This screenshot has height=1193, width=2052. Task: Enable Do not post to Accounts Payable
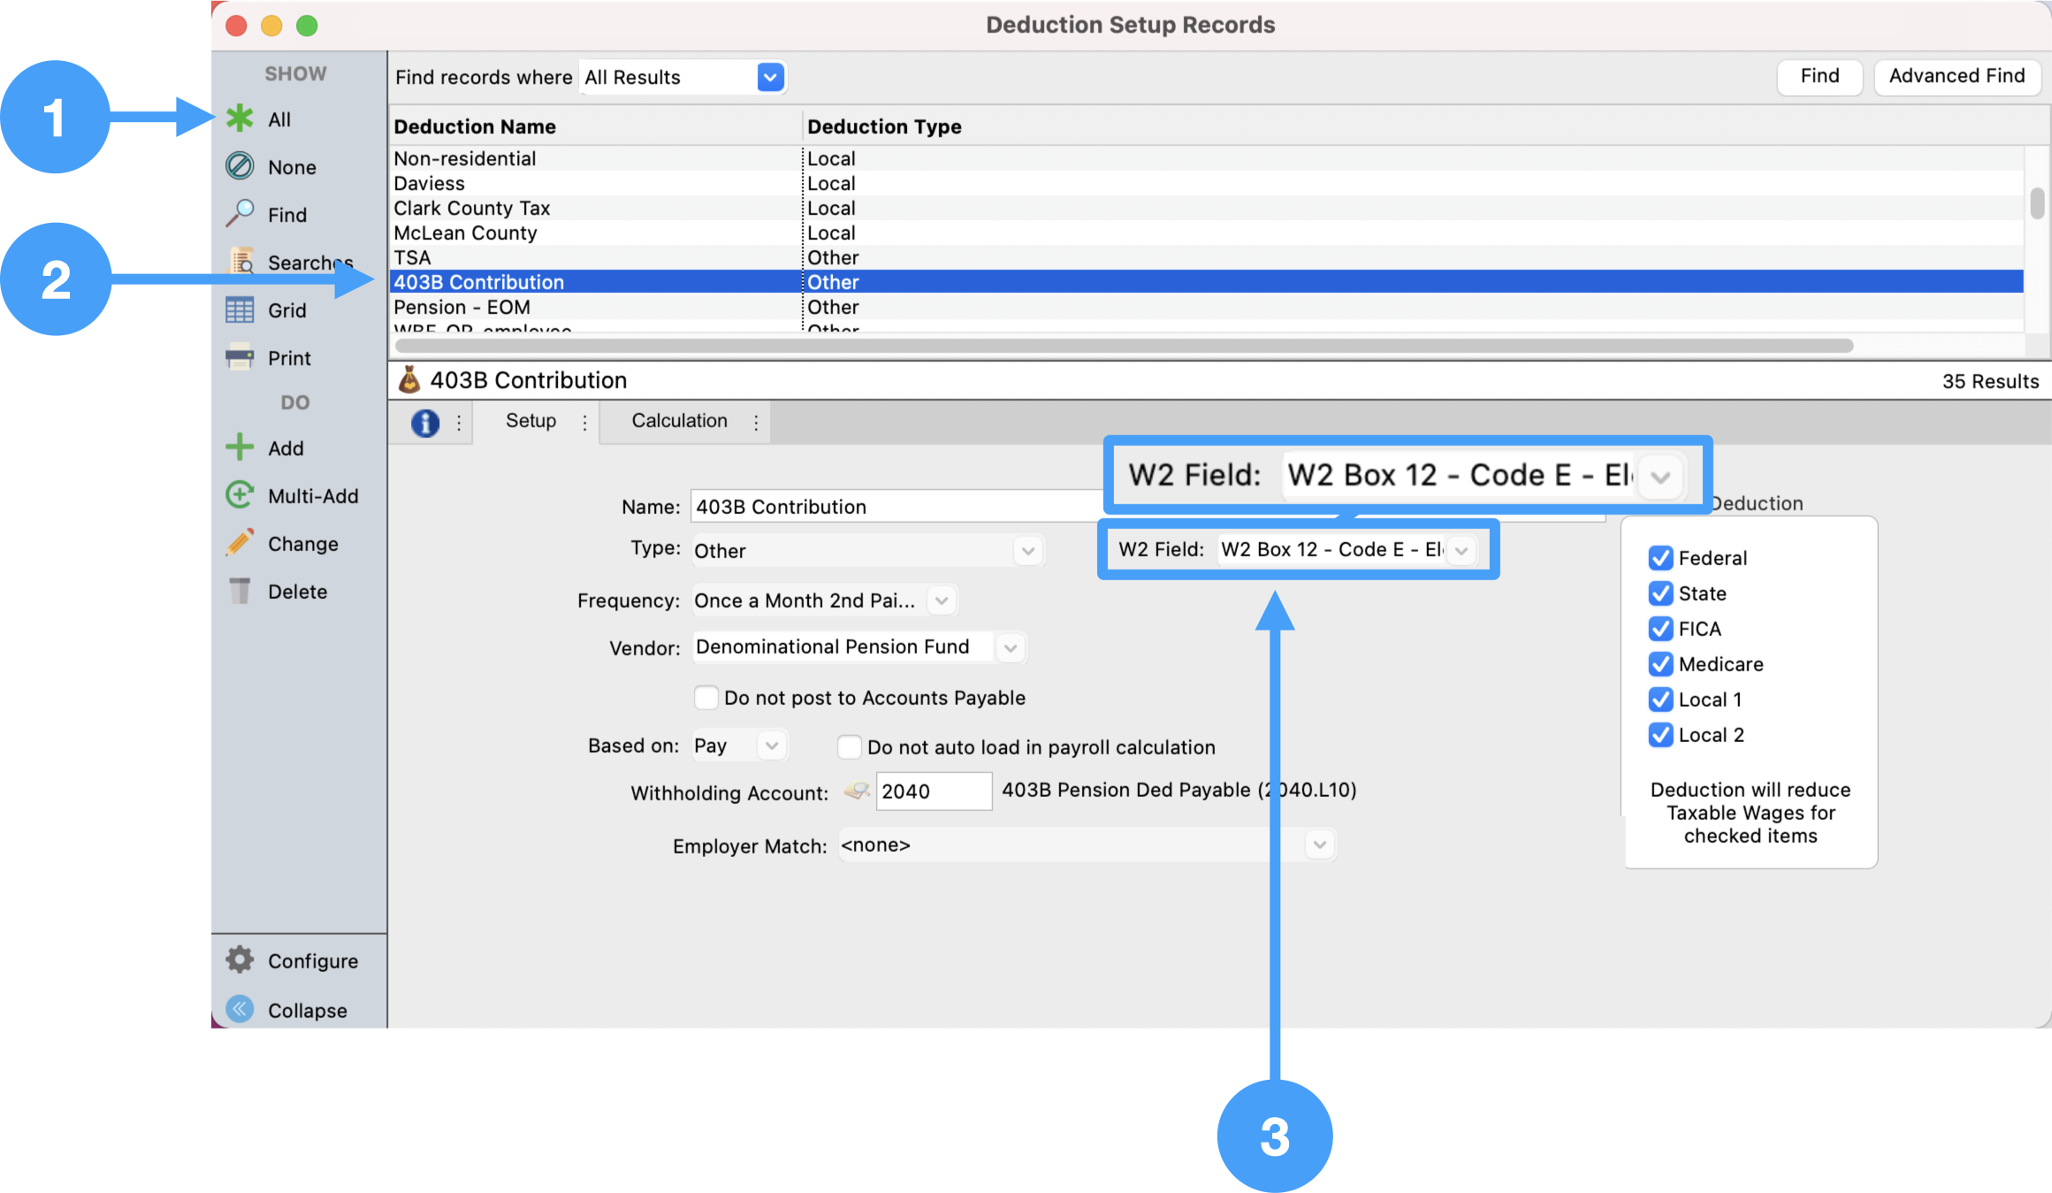(x=706, y=698)
